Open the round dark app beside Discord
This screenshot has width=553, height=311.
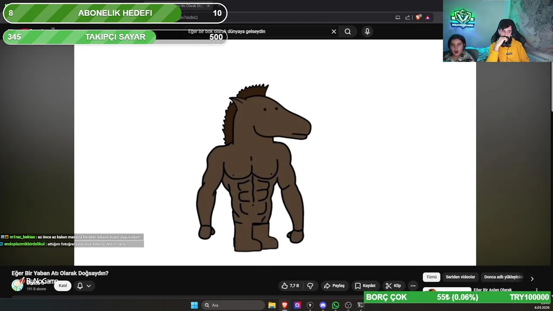click(x=310, y=305)
